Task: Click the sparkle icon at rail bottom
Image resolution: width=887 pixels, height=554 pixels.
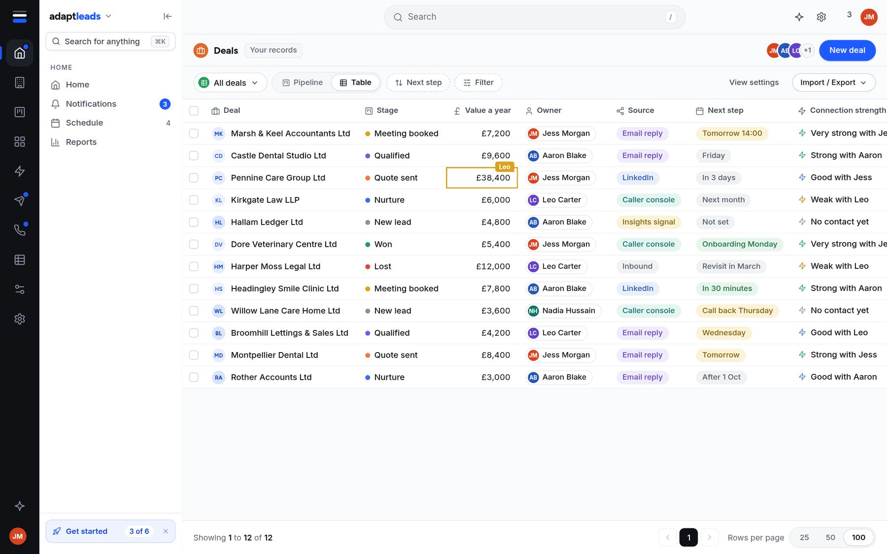Action: pos(20,506)
